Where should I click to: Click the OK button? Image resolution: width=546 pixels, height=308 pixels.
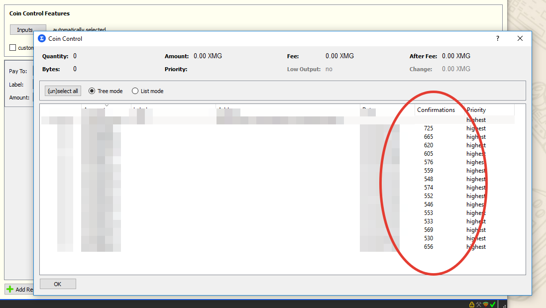coord(58,284)
